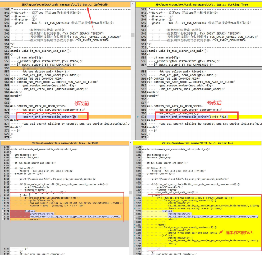262x255 pixels.
Task: Click scrollbar thumb of the lower 2ef09dd9 pane
Action: click(131, 193)
